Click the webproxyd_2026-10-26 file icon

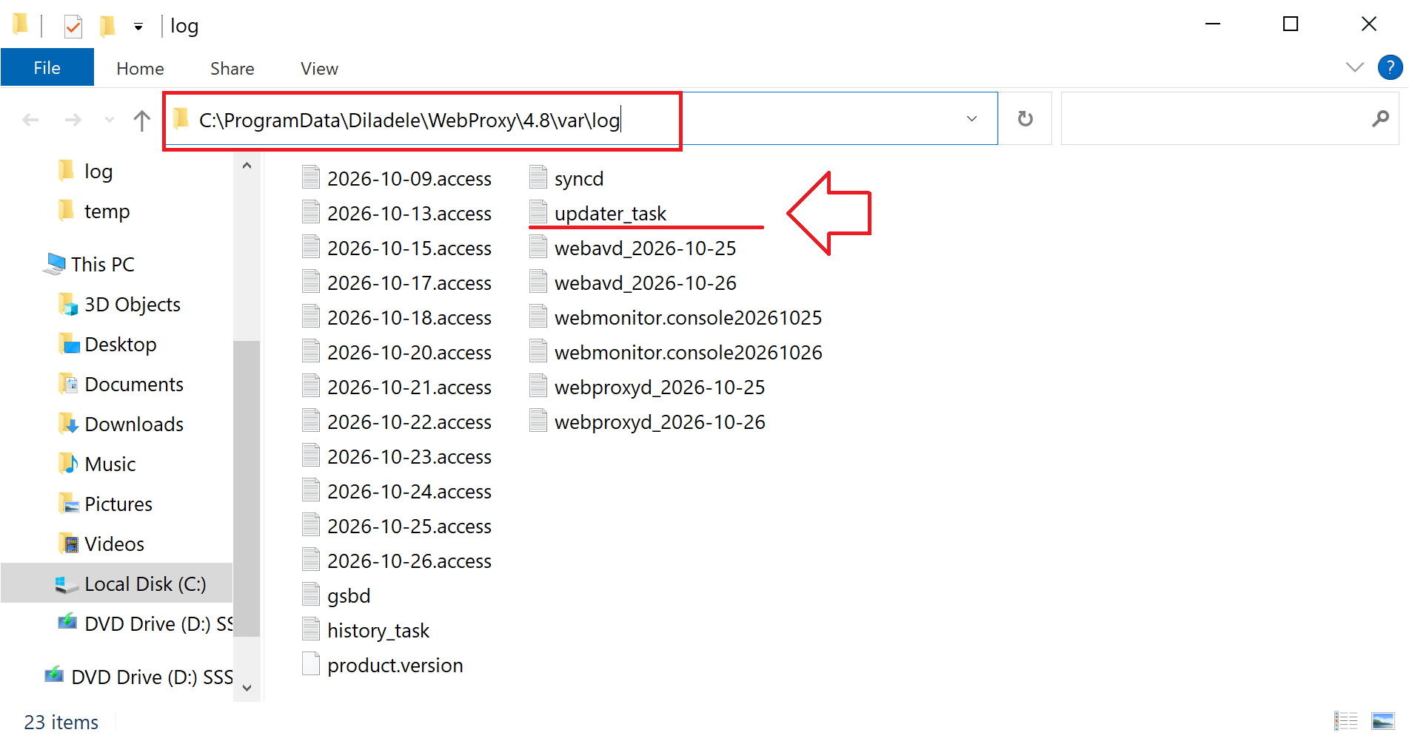click(538, 421)
